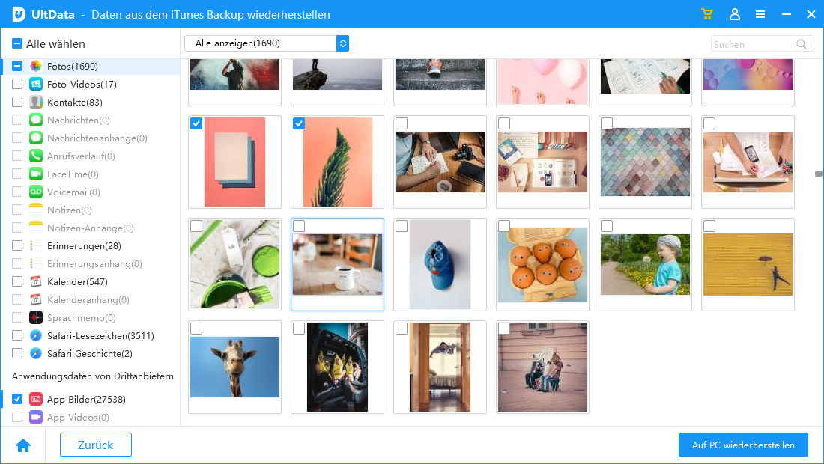Check the Erinnerungen(28) checkbox
Viewport: 824px width, 464px height.
point(17,245)
